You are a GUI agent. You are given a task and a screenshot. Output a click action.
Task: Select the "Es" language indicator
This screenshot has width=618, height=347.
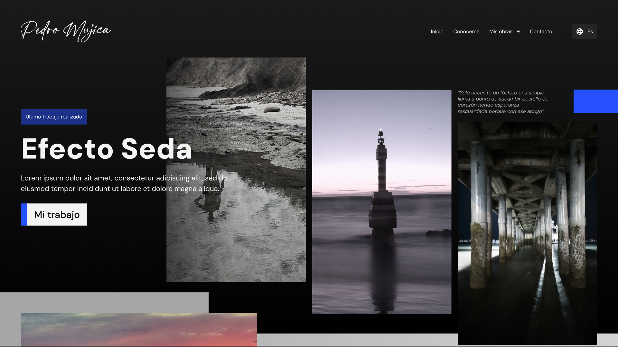click(x=590, y=31)
